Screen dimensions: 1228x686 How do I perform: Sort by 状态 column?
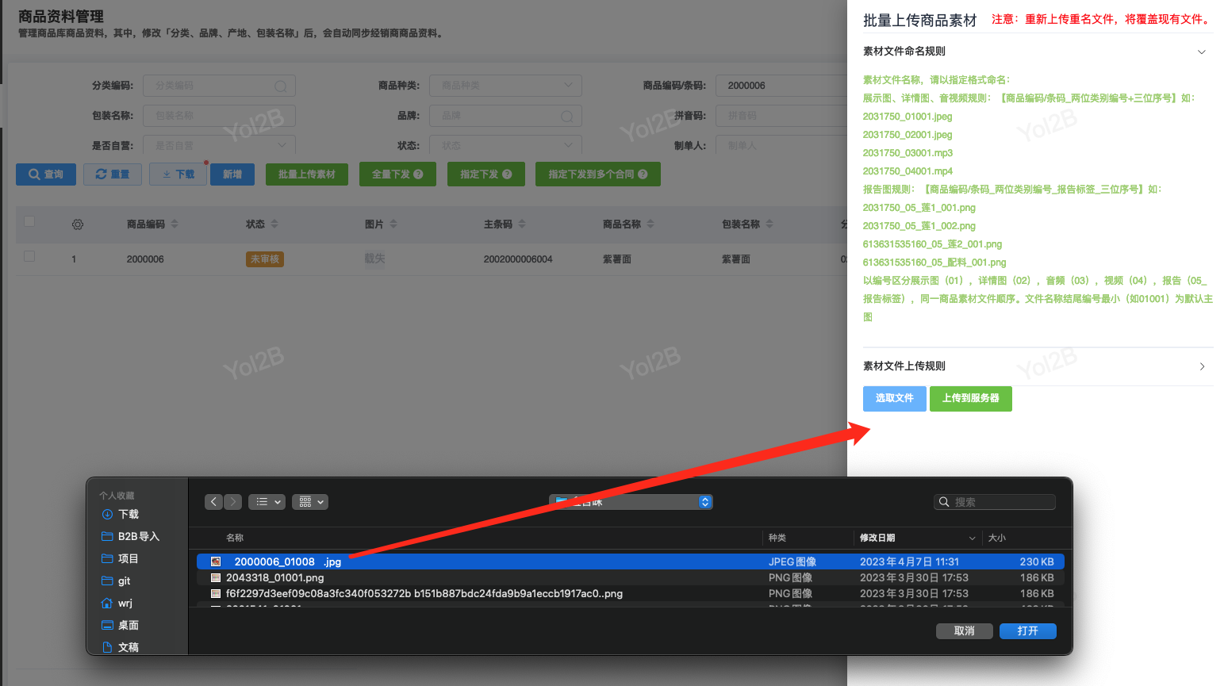(x=274, y=224)
